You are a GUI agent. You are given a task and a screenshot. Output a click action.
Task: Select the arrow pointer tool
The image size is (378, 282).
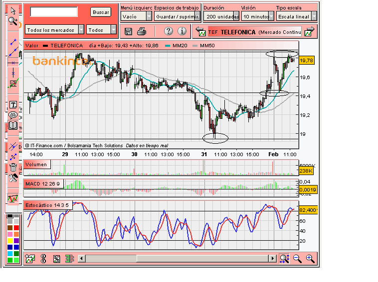click(x=13, y=10)
